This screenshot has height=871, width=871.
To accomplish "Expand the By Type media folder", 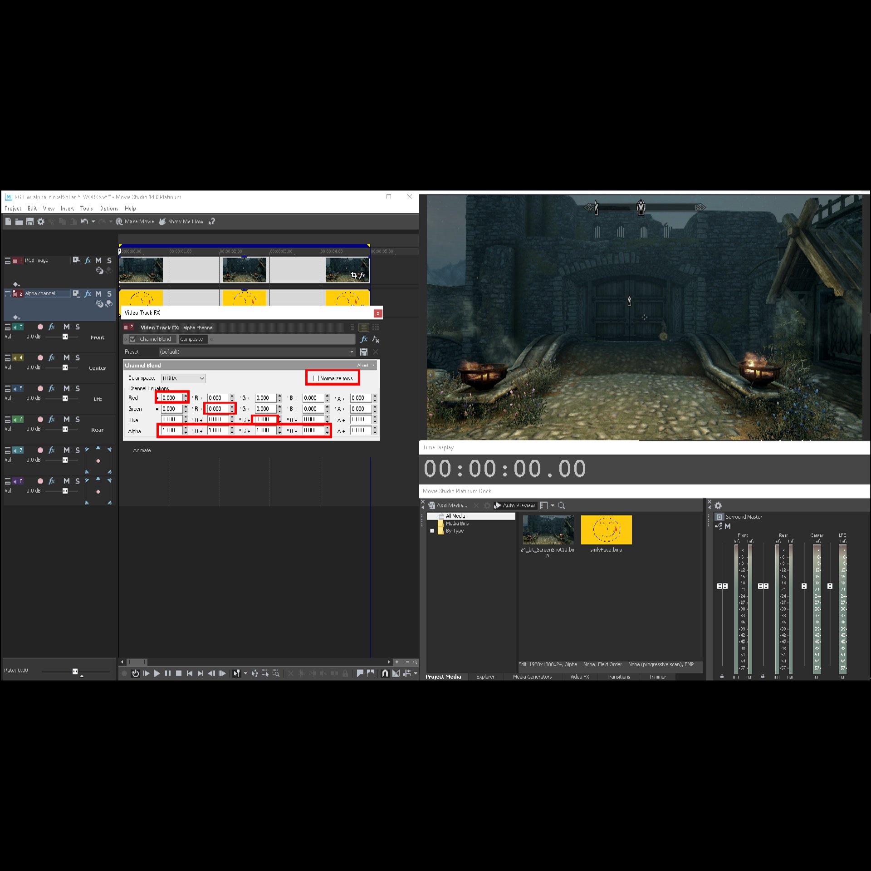I will 432,531.
